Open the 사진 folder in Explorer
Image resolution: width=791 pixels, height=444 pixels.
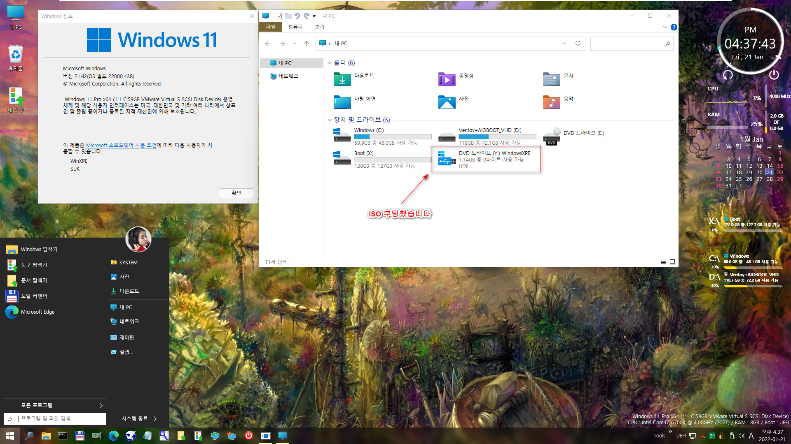(454, 102)
